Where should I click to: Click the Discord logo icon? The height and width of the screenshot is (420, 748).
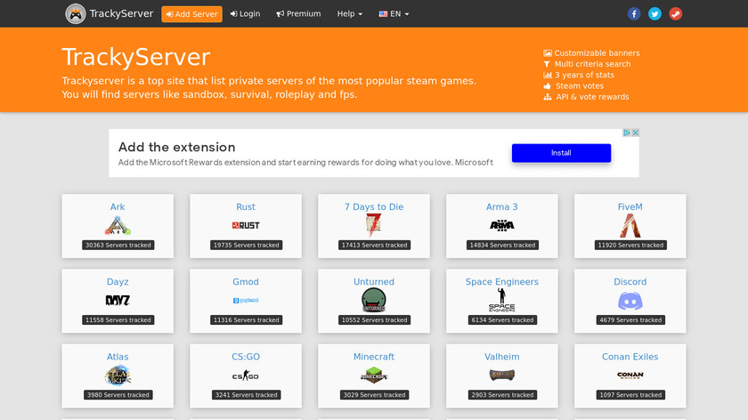pos(630,302)
